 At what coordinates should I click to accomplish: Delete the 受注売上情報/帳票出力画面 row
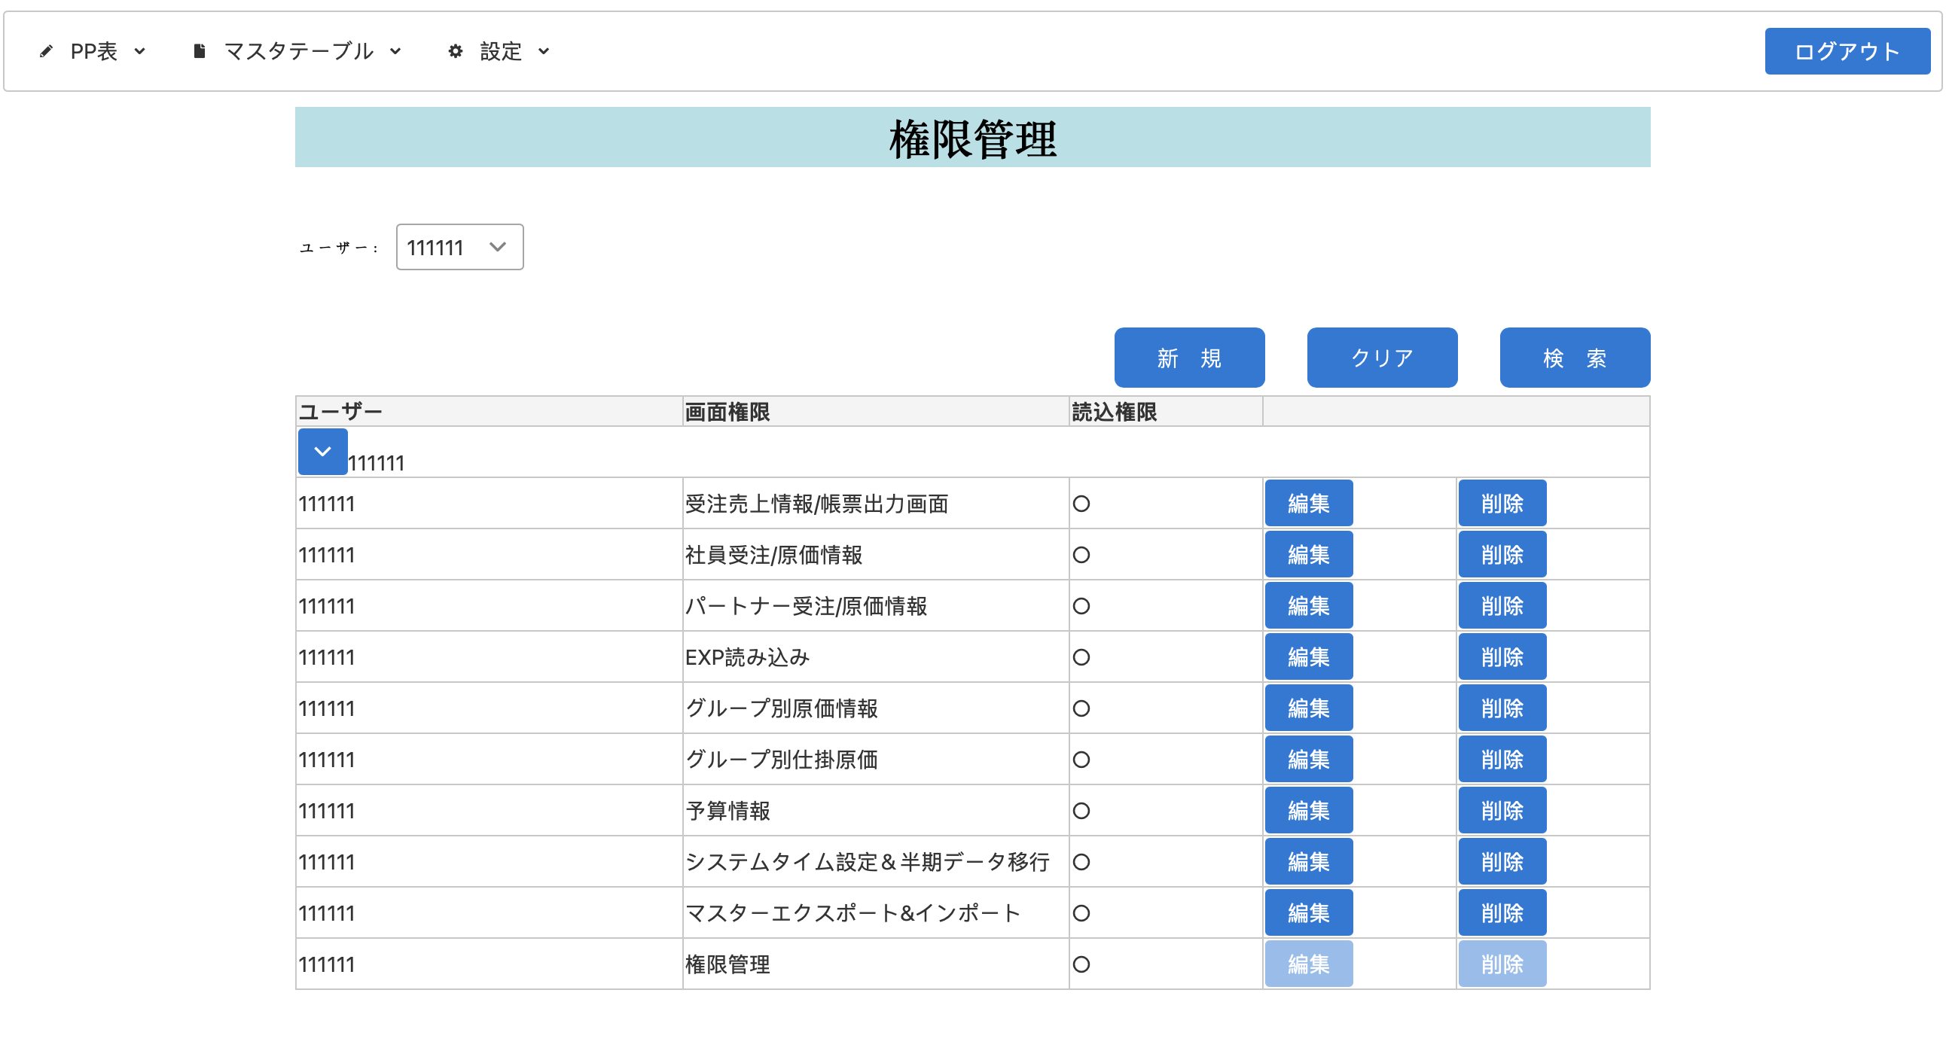(1502, 503)
